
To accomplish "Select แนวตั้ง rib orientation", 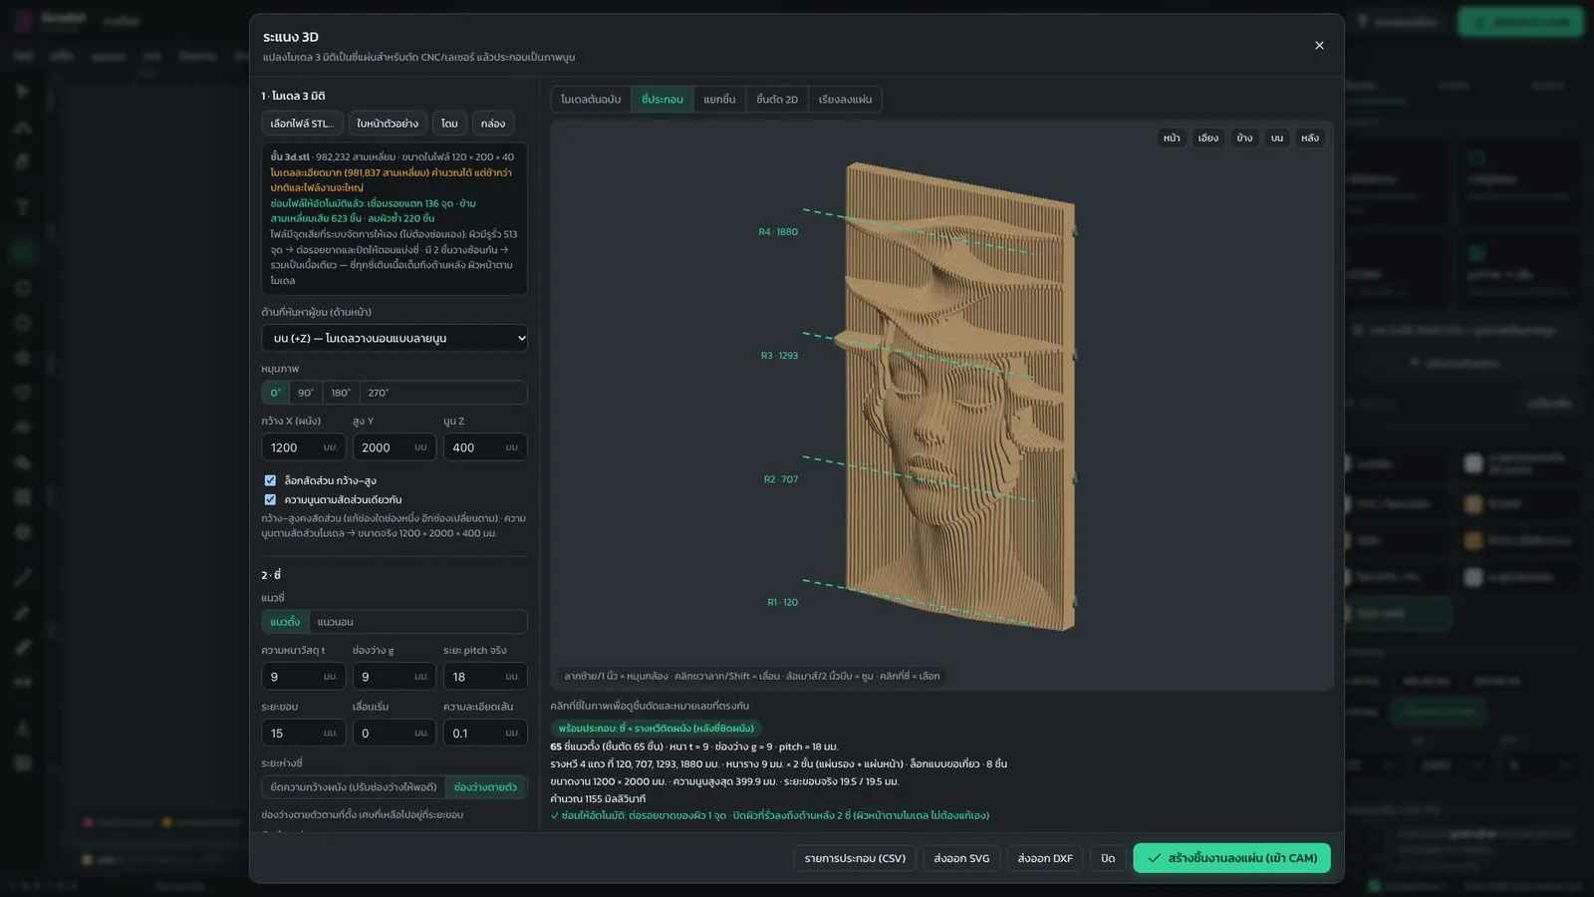I will (x=285, y=622).
